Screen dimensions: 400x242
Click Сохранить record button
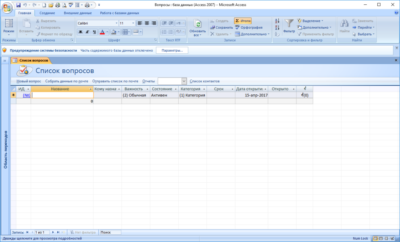point(221,27)
